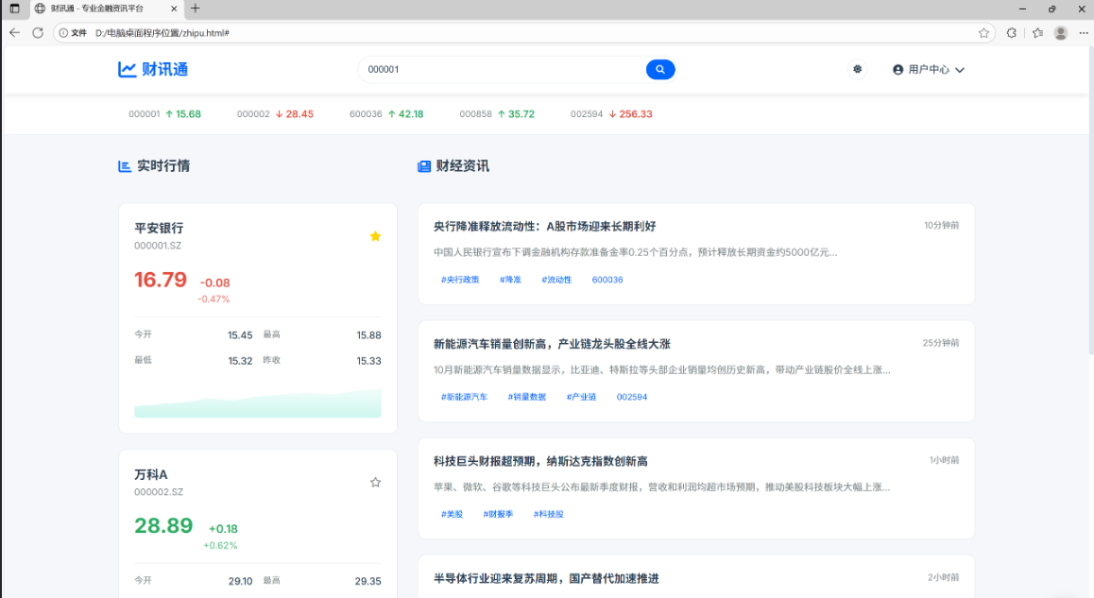The width and height of the screenshot is (1094, 598).
Task: Click the 财讯通 logo chart icon
Action: pyautogui.click(x=127, y=69)
